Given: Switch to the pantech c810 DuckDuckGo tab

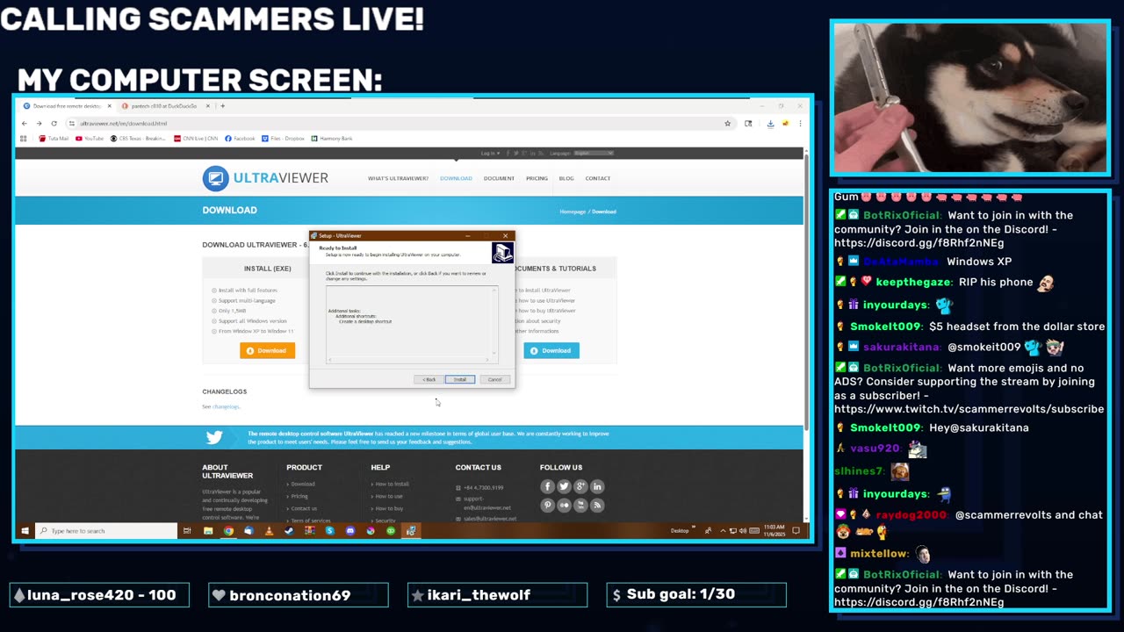Looking at the screenshot, I should coord(165,105).
